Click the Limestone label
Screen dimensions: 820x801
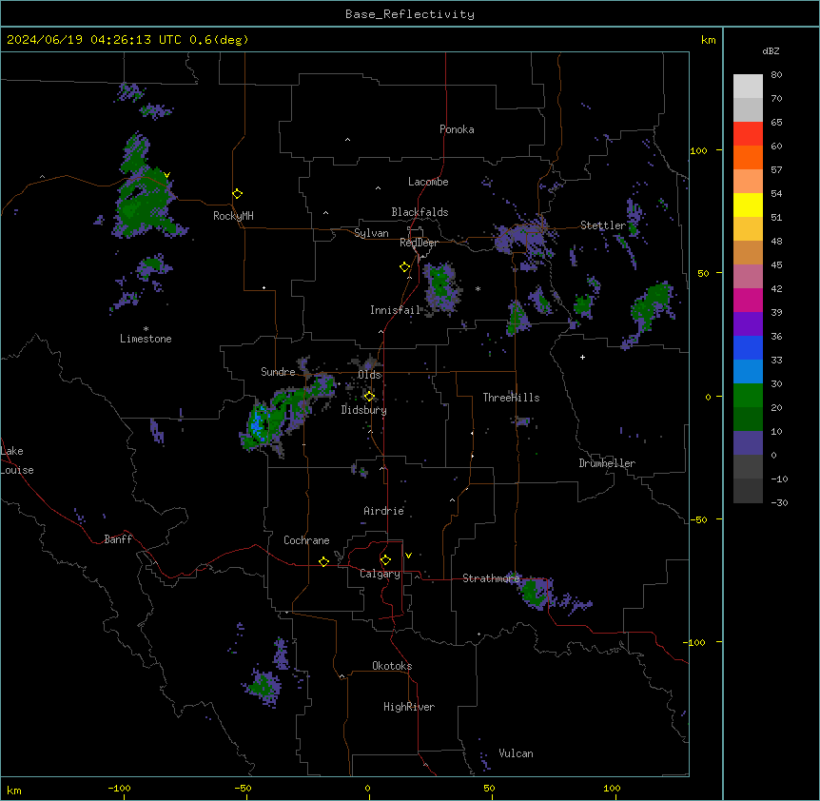[x=146, y=339]
